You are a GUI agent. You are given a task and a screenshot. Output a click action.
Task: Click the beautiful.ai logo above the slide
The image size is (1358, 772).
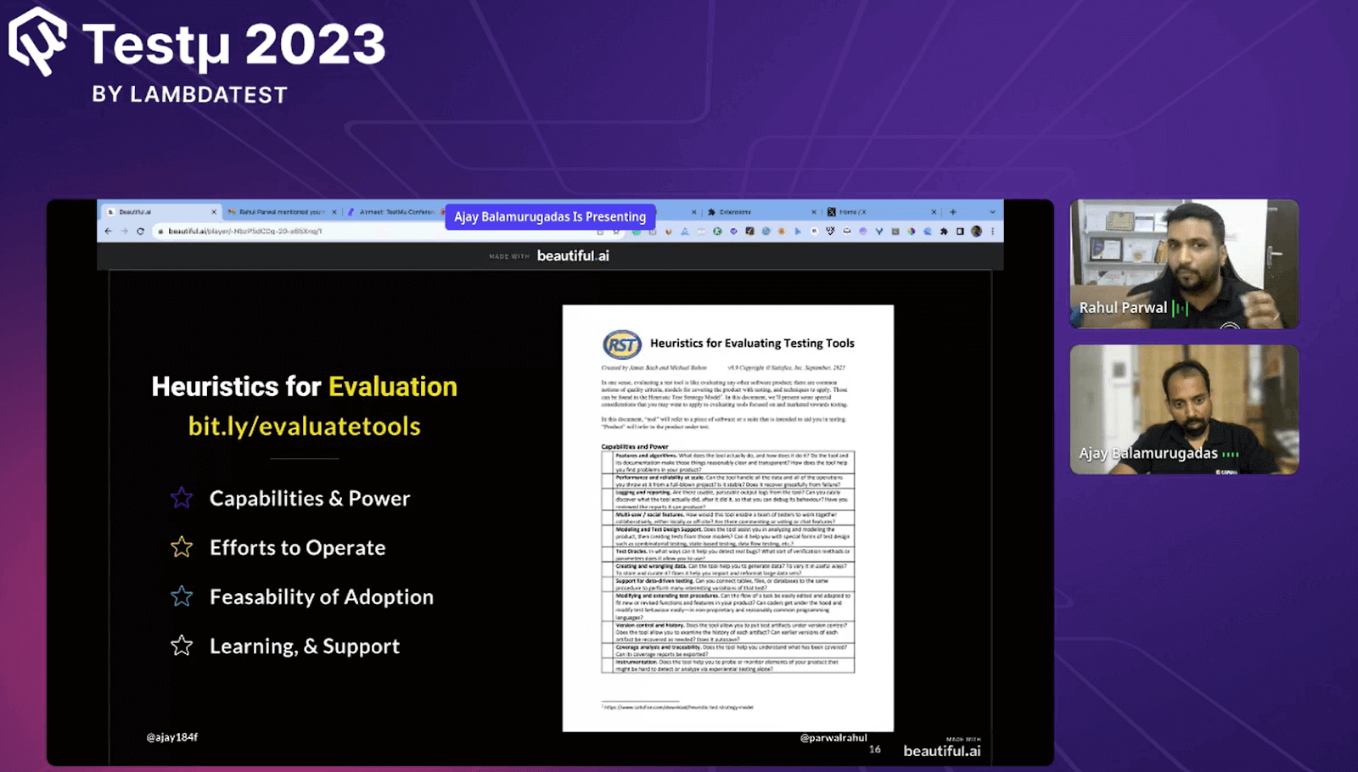point(573,255)
